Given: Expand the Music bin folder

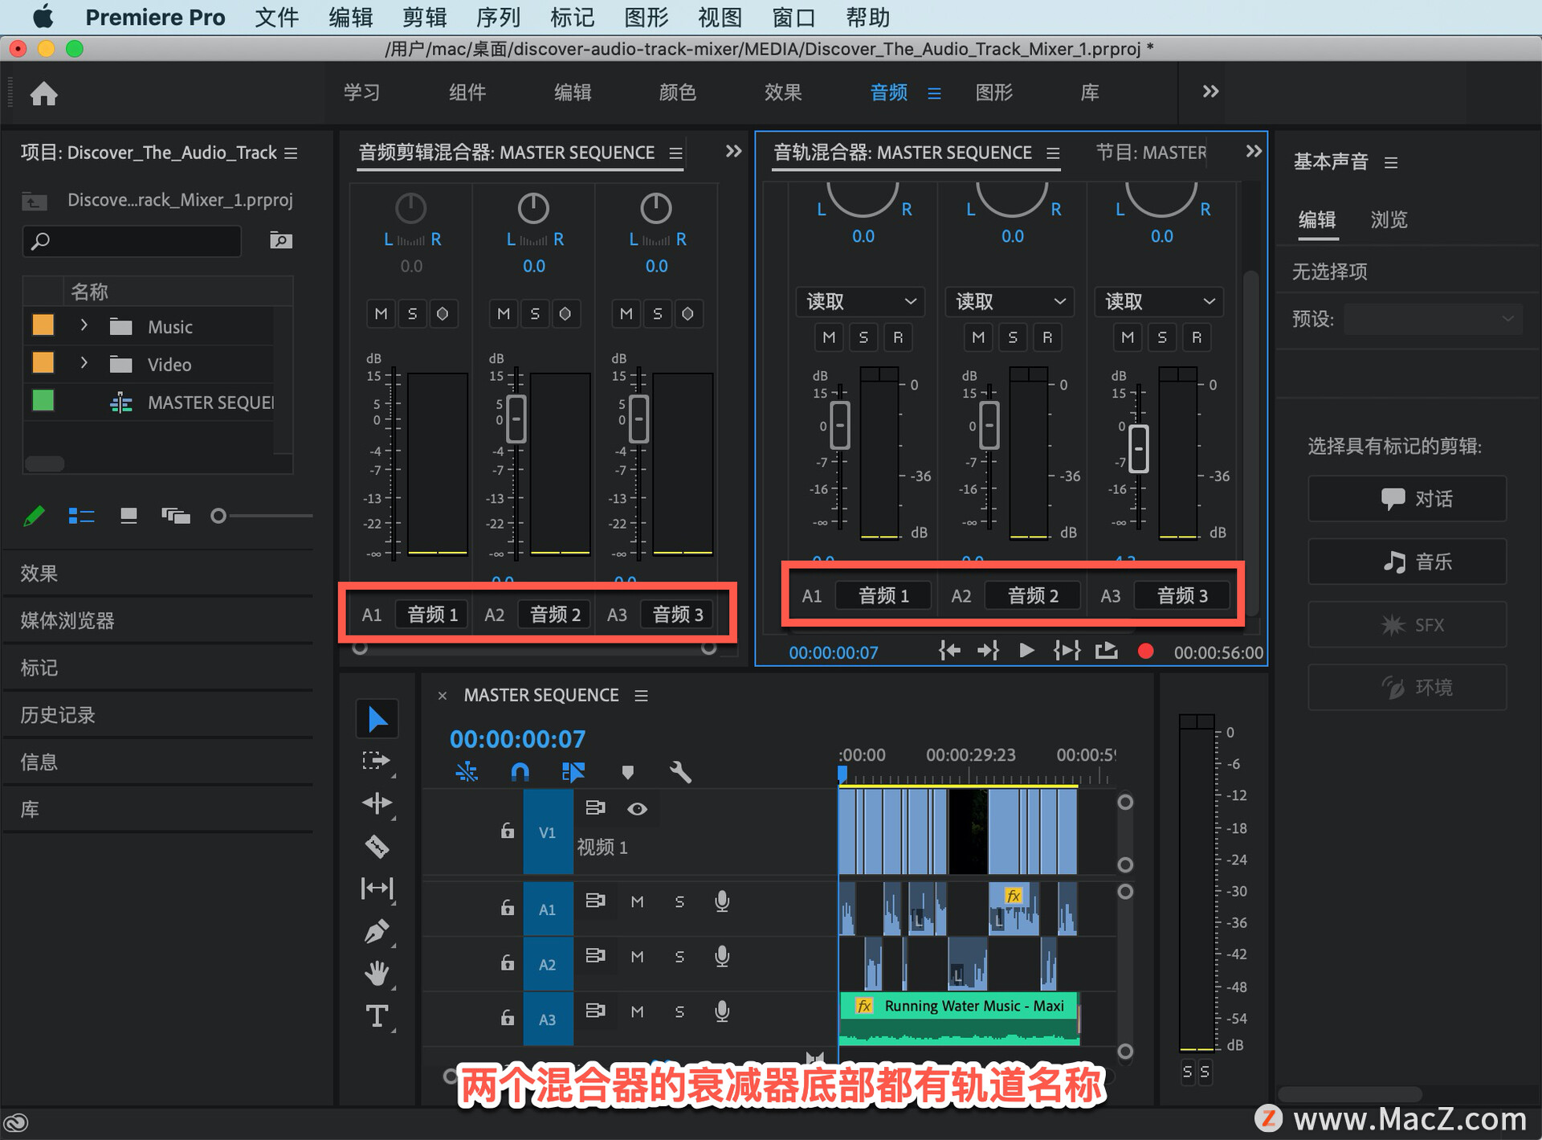Looking at the screenshot, I should point(84,326).
